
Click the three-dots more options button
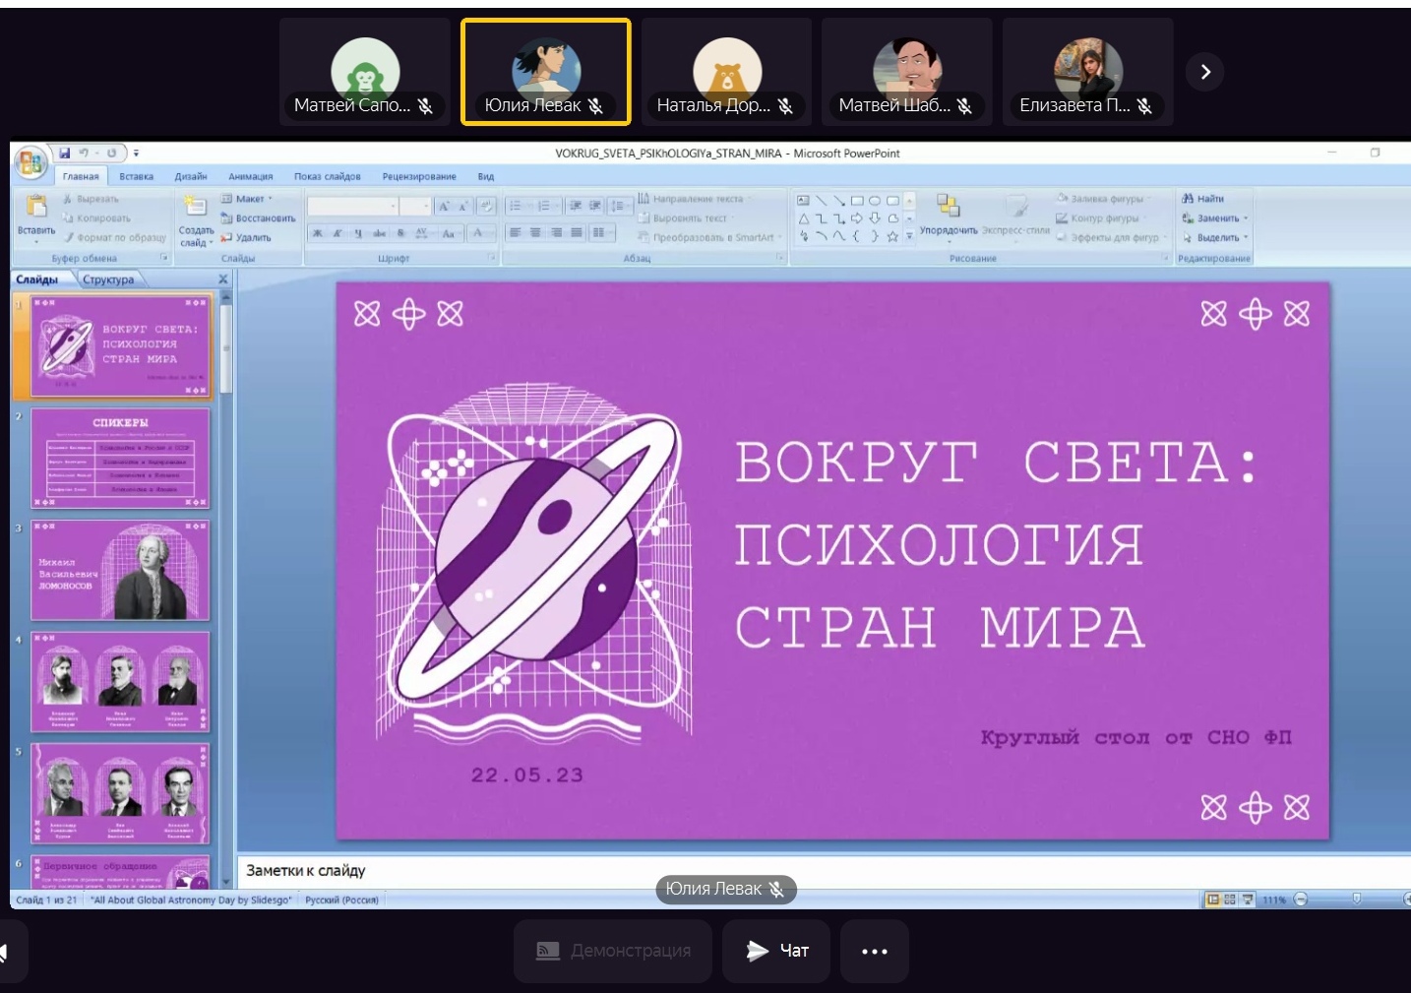(874, 951)
